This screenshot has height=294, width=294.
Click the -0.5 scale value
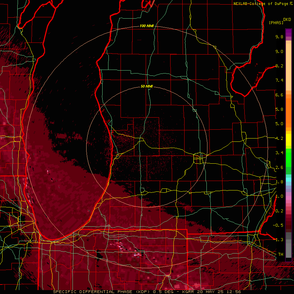(x=278, y=225)
